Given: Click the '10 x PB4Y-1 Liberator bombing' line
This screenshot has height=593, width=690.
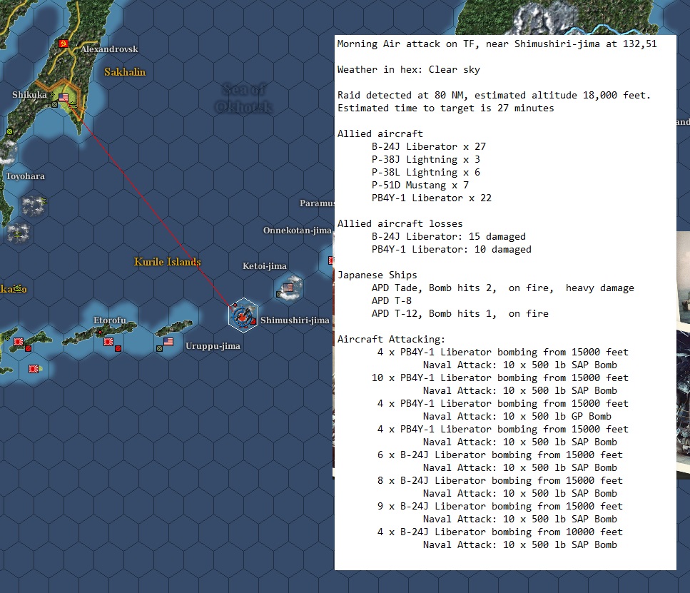Looking at the screenshot, I should click(x=499, y=377).
